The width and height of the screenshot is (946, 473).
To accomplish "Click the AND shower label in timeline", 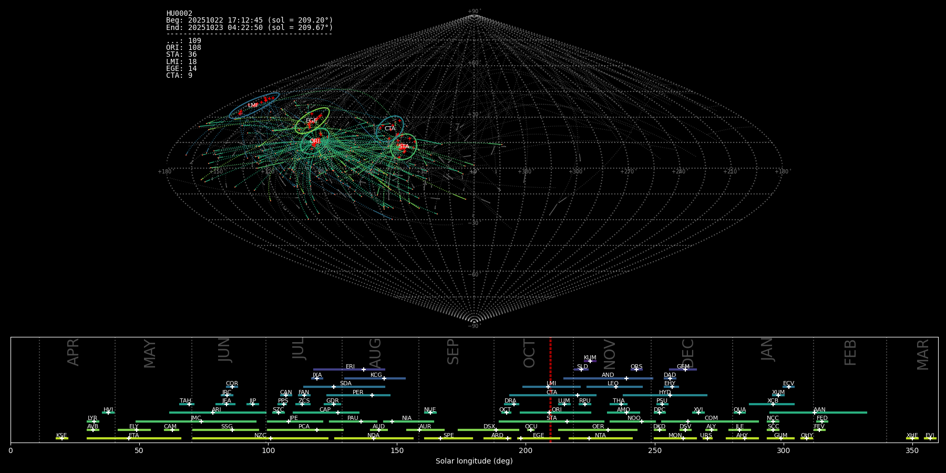I will 608,375.
